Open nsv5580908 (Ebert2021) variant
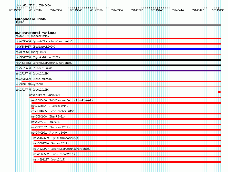Viewport: 228px width, 172px height. point(48,116)
